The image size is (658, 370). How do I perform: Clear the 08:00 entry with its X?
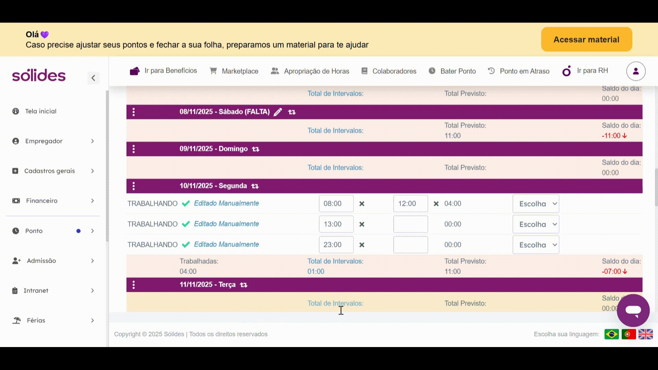[362, 204]
